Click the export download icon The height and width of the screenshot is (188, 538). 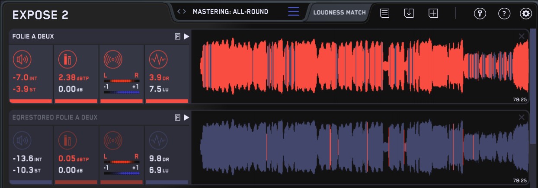pos(409,13)
